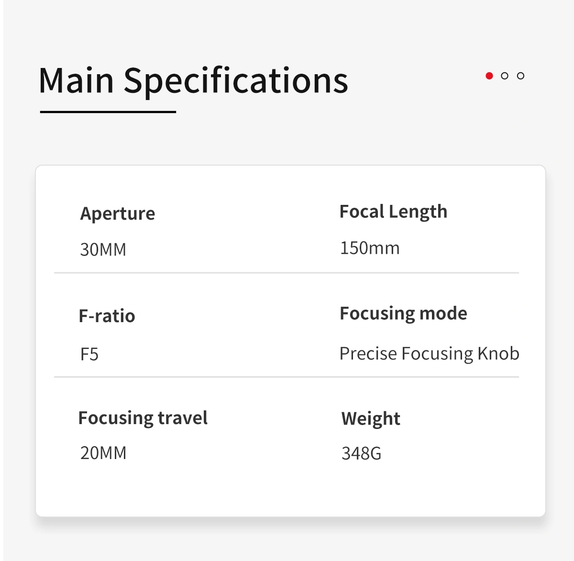Image resolution: width=574 pixels, height=561 pixels.
Task: Click the black underline below the heading
Action: point(108,112)
